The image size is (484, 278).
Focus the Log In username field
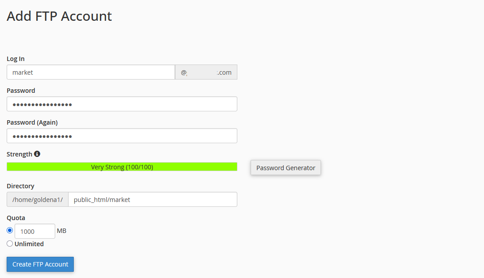(x=91, y=72)
